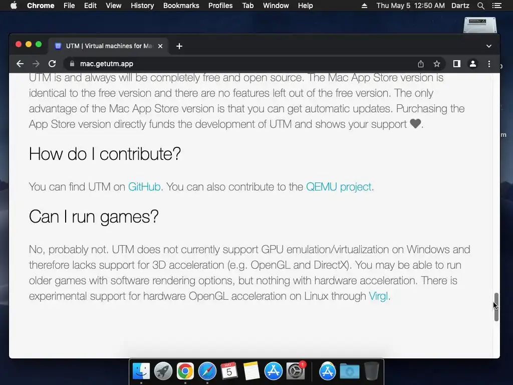Go back to the previous page in Chrome
This screenshot has height=385, width=513.
(20, 64)
